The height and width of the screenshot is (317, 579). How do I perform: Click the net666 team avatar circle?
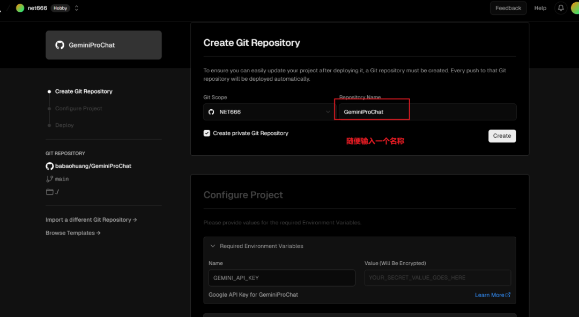tap(20, 8)
